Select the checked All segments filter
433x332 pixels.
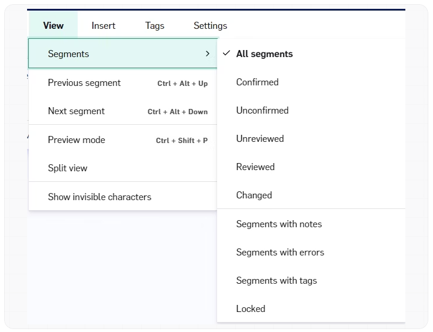click(x=264, y=54)
